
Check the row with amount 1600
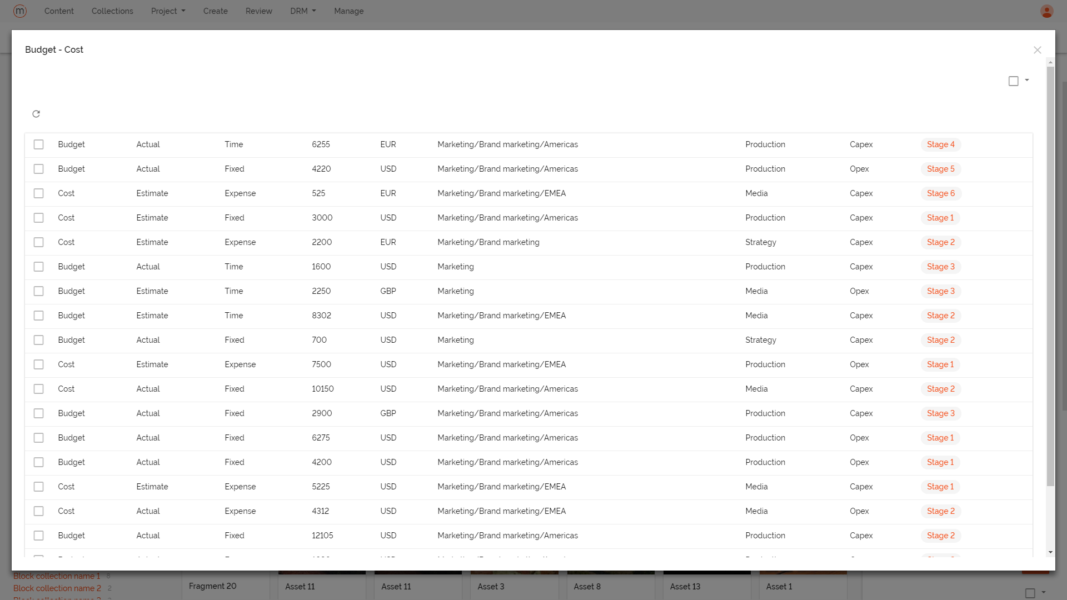pyautogui.click(x=38, y=267)
